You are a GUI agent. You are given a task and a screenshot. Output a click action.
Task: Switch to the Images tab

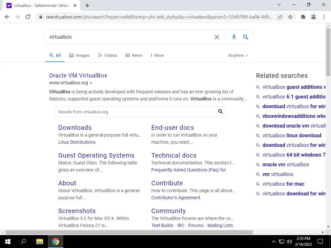point(80,56)
